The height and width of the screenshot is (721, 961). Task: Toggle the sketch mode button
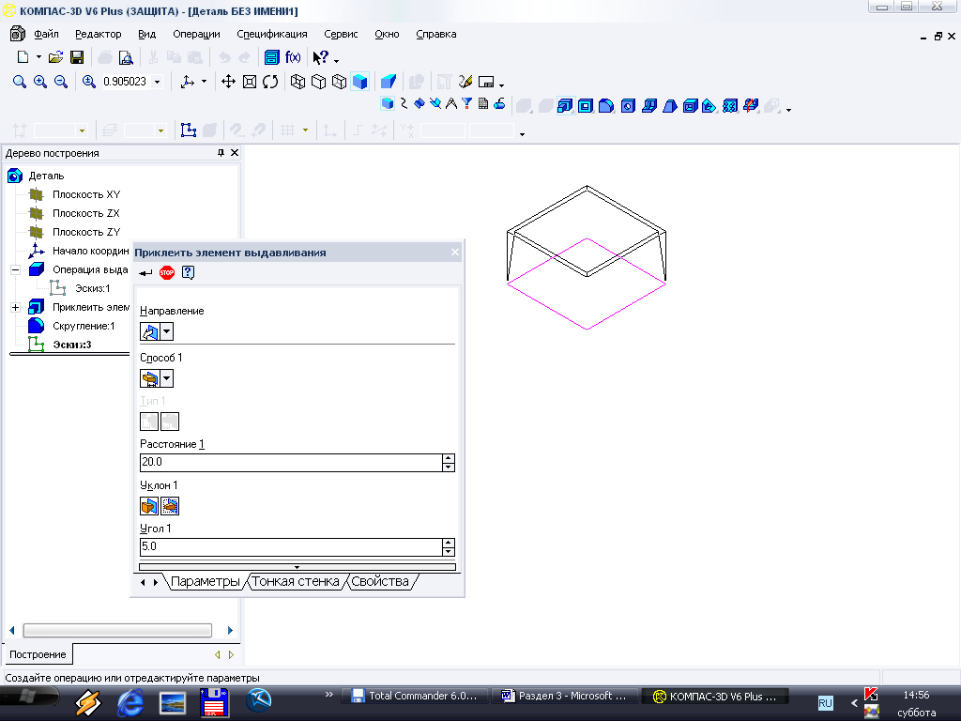click(x=188, y=130)
